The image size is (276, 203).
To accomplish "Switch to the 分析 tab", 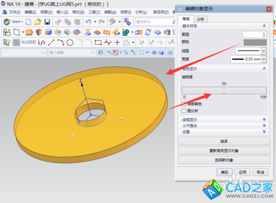I will [x=200, y=19].
